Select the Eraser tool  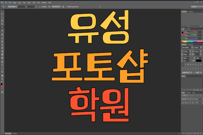pyautogui.click(x=2, y=48)
